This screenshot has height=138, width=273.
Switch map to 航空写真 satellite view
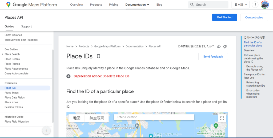click(97, 118)
